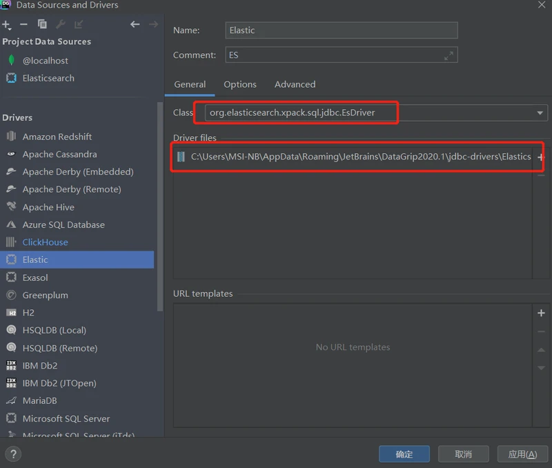Edit the Comment field containing ES
This screenshot has width=552, height=468.
(342, 55)
